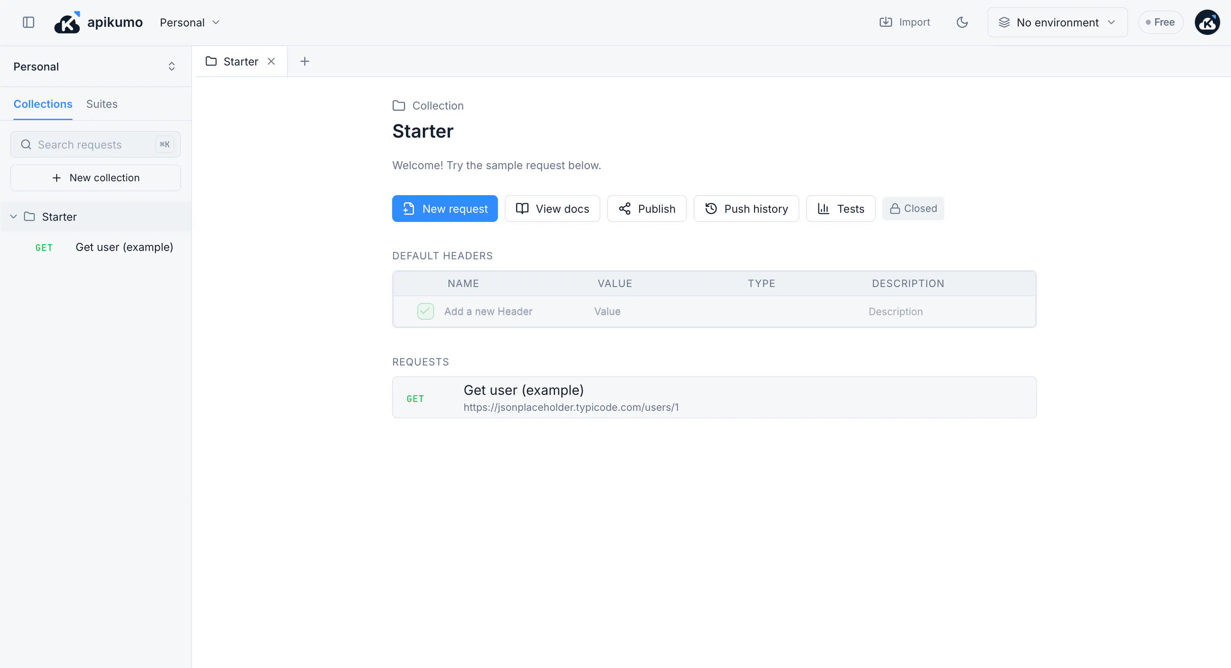Open View docs
The width and height of the screenshot is (1231, 668).
coord(553,209)
